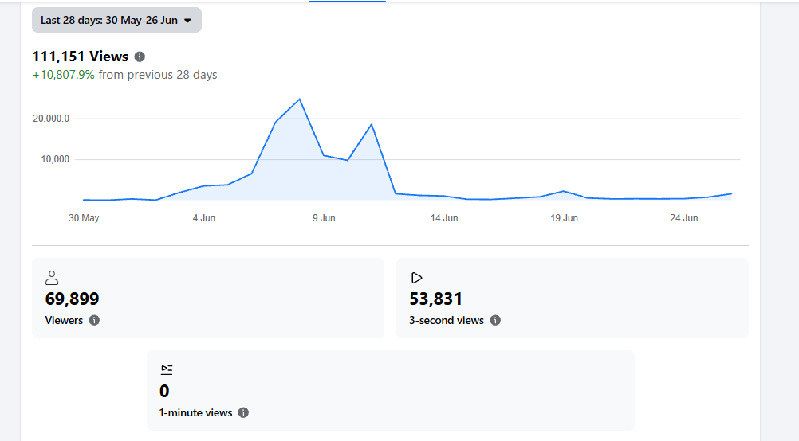Click info icon beside 3-second views
799x441 pixels.
pyautogui.click(x=495, y=321)
